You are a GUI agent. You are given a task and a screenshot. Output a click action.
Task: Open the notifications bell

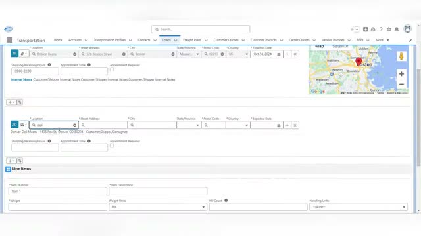coord(397,29)
